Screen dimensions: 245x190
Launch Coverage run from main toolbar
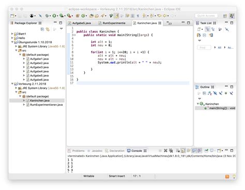pos(62,16)
